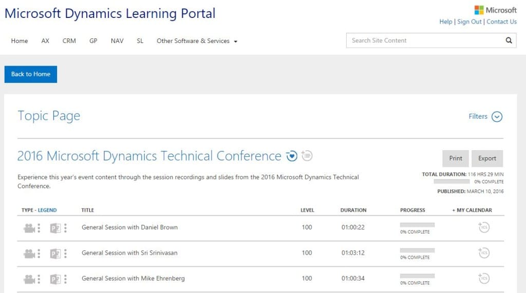The width and height of the screenshot is (526, 293).
Task: Click General Session with Mike Ehrenberg title
Action: click(133, 278)
